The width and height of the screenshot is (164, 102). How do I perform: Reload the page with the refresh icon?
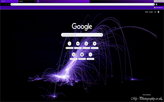coord(6,4)
